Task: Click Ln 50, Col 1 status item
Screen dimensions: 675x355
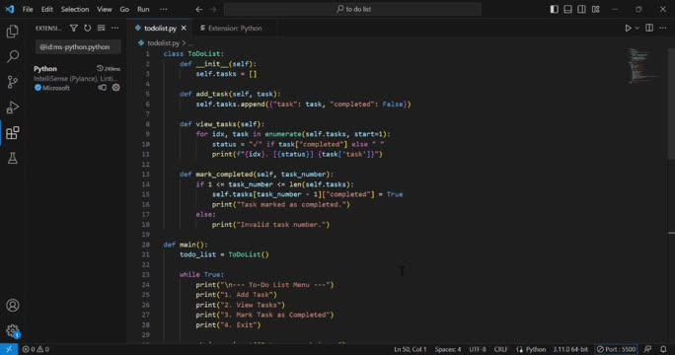Action: (x=411, y=349)
